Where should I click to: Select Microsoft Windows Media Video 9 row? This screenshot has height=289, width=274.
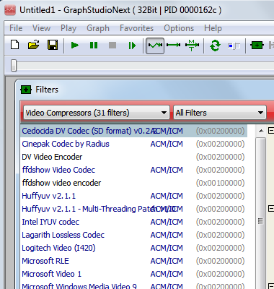click(133, 285)
